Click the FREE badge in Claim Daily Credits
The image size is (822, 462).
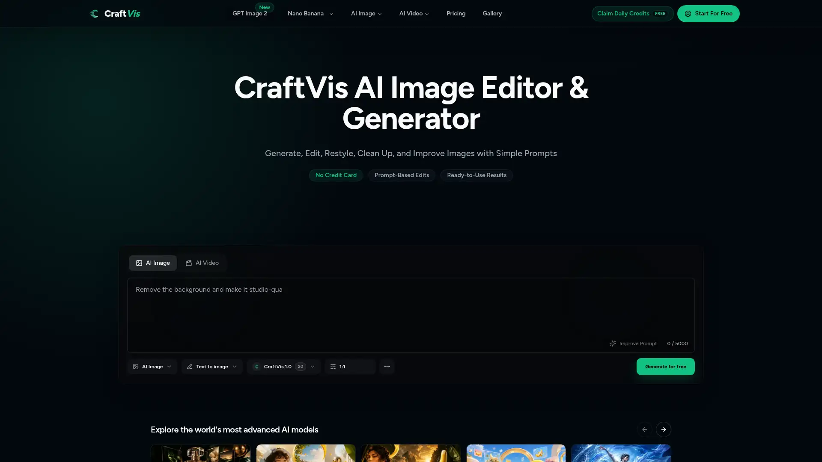[x=660, y=14]
